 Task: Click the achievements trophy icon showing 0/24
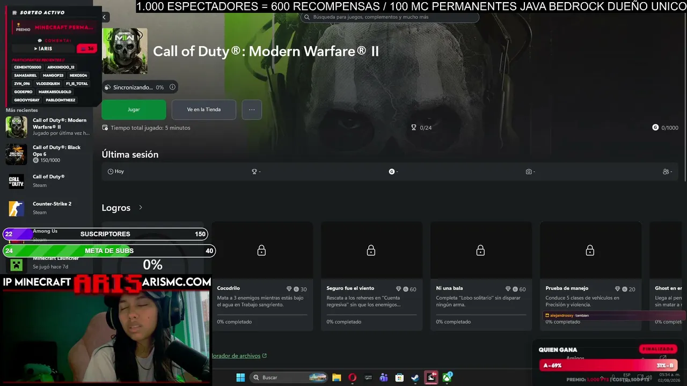tap(414, 128)
